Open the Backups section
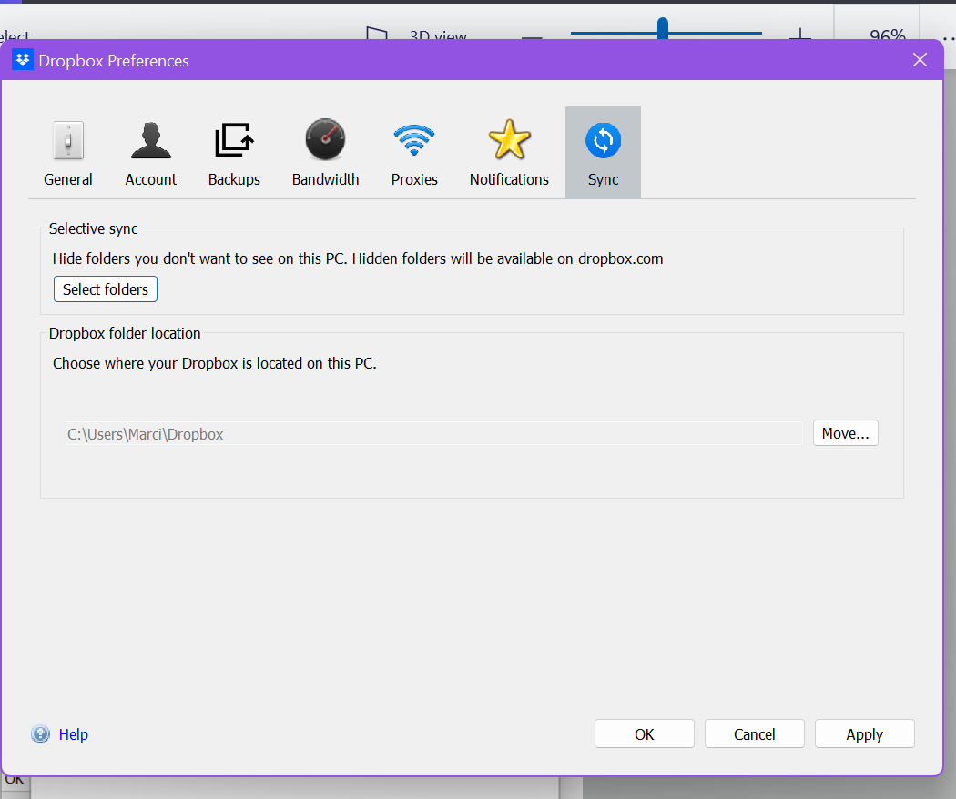Image resolution: width=956 pixels, height=799 pixels. [x=234, y=152]
